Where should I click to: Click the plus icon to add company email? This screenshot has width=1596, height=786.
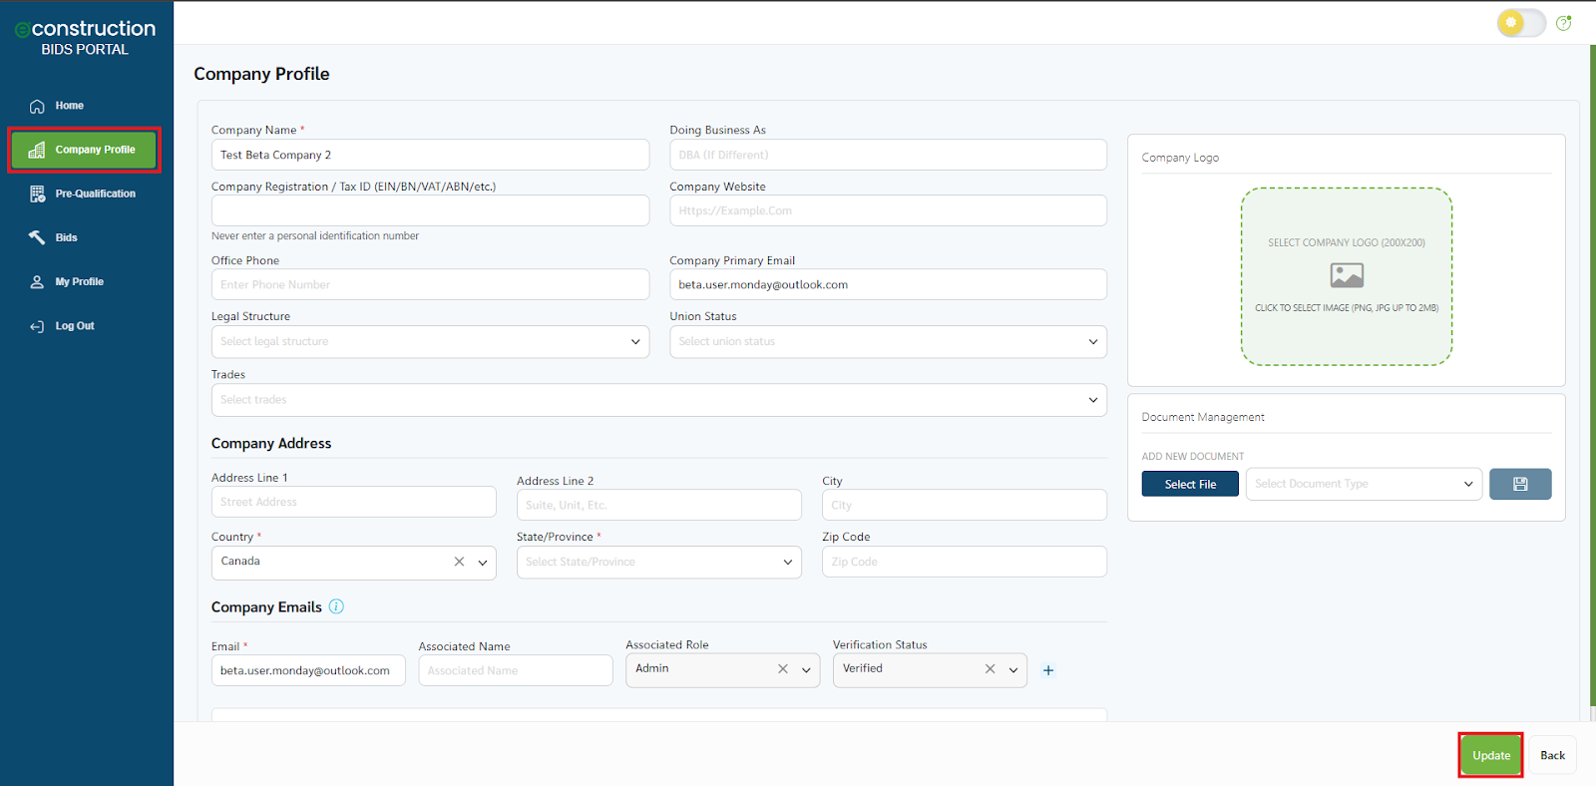tap(1048, 670)
